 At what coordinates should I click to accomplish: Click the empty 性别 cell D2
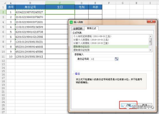tap(82, 12)
